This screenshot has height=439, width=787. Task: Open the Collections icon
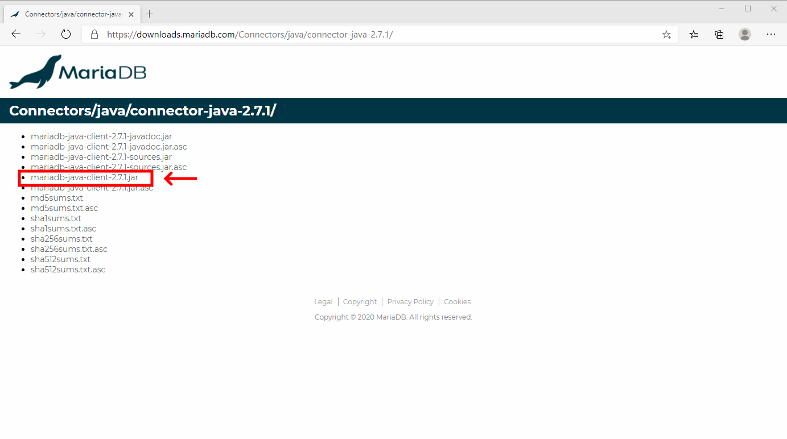click(x=719, y=34)
